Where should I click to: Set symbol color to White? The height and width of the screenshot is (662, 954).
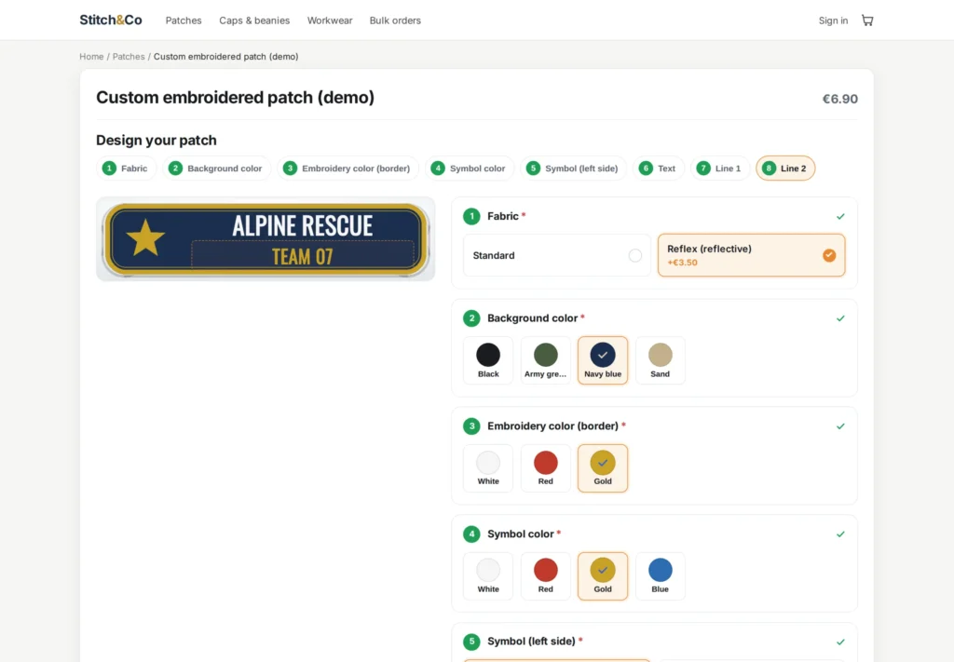click(x=488, y=576)
